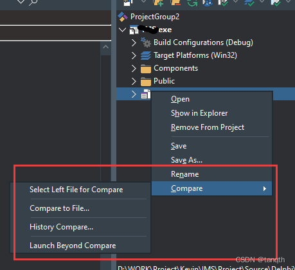Collapse the .exe project node
Viewport: 295px width, 270px height.
[x=122, y=30]
